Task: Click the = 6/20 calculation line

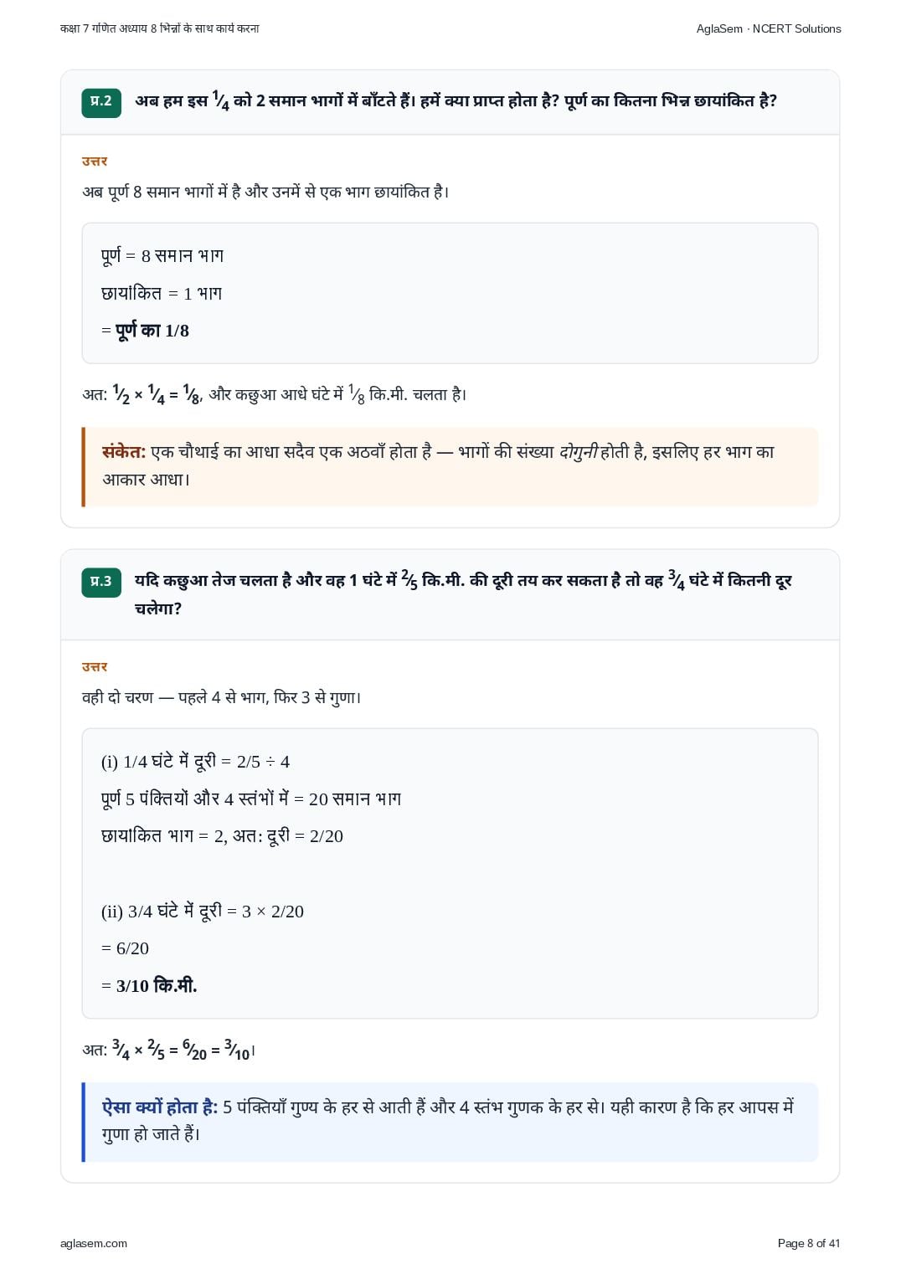Action: [x=125, y=948]
